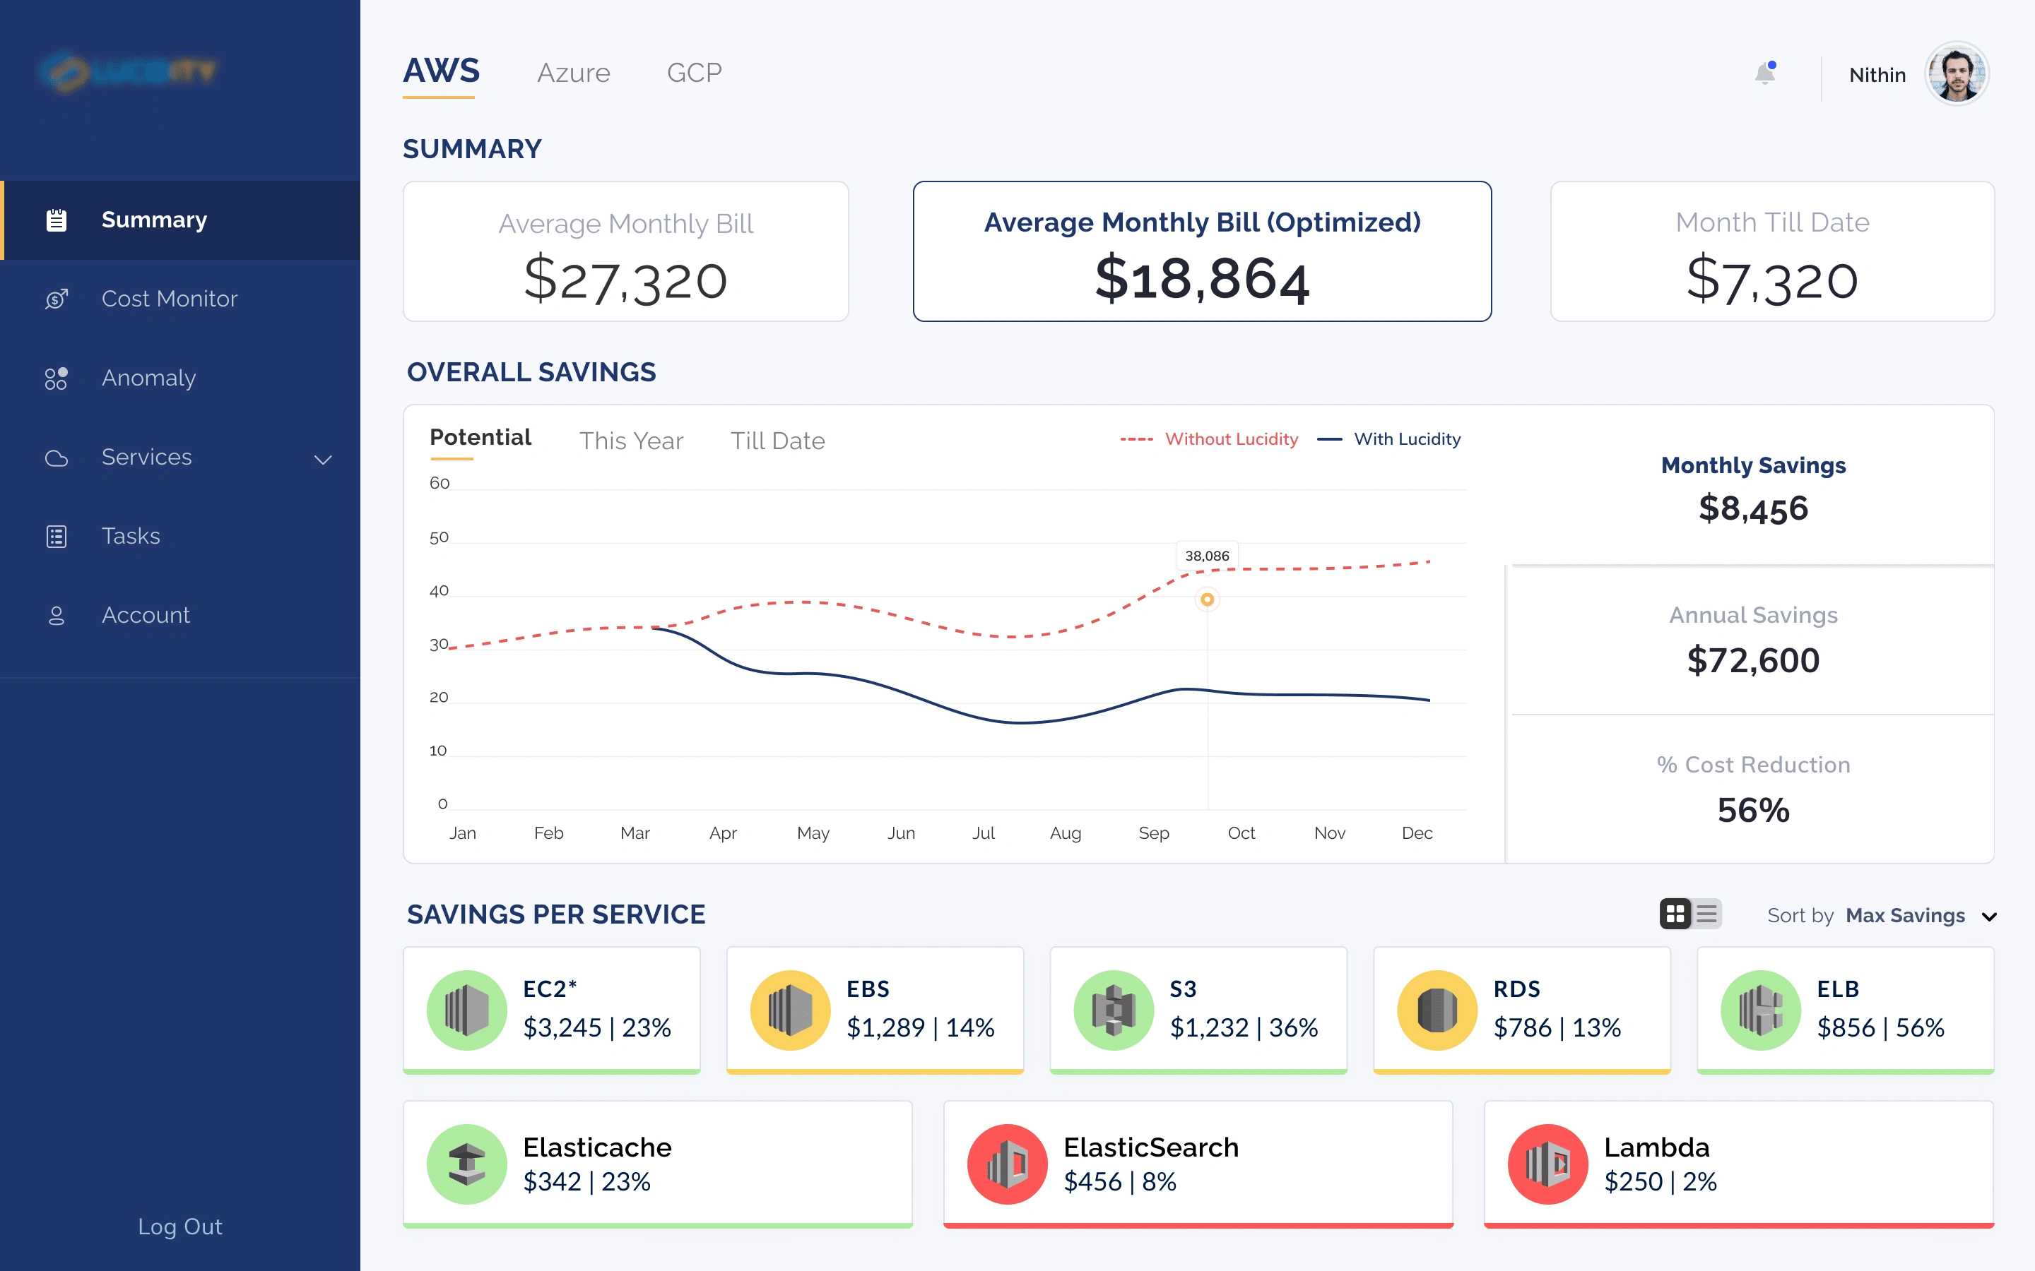Click the EBS service icon
Screen dimensions: 2035x1271
791,1010
